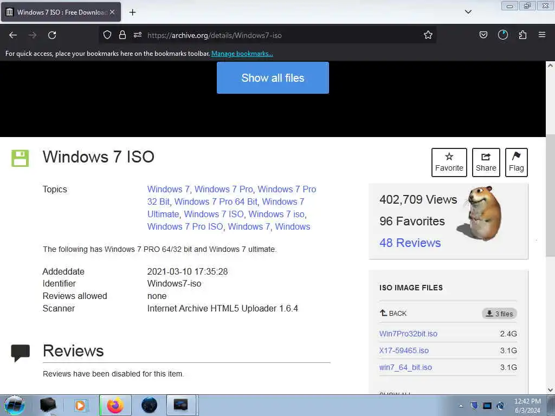Open site permissions icon in address bar
Viewport: 555px width, 416px height.
(138, 35)
